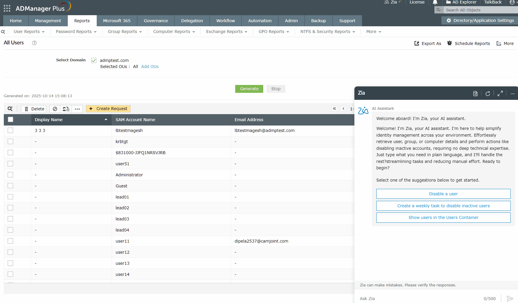Go to previous page of results
The image size is (518, 303).
344,109
